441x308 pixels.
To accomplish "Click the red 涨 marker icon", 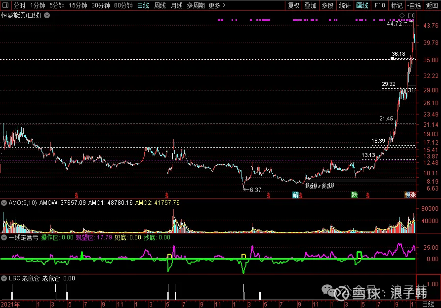I will coord(413,195).
